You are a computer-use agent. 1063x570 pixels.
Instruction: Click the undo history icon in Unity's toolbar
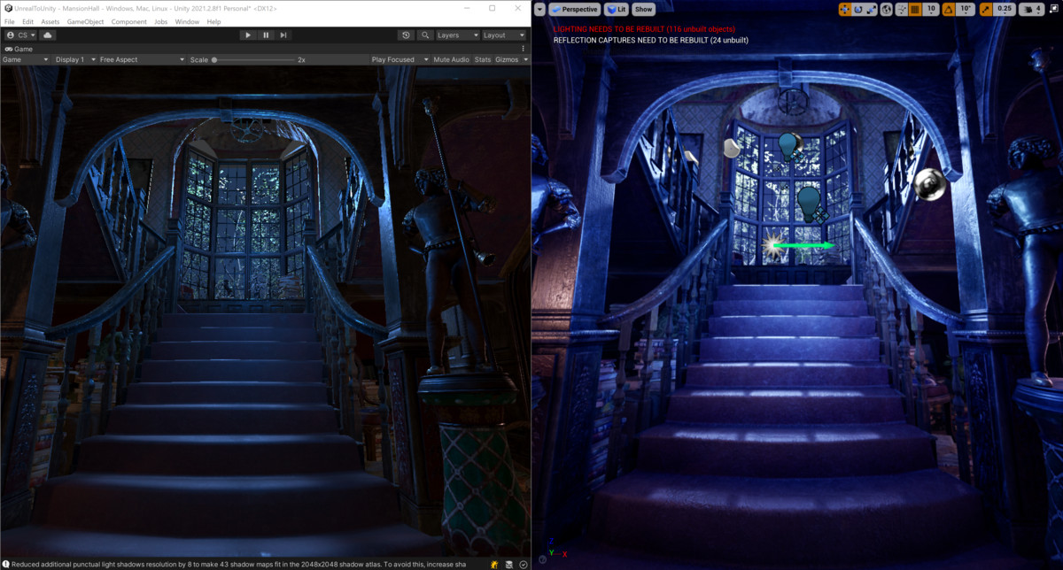point(406,35)
